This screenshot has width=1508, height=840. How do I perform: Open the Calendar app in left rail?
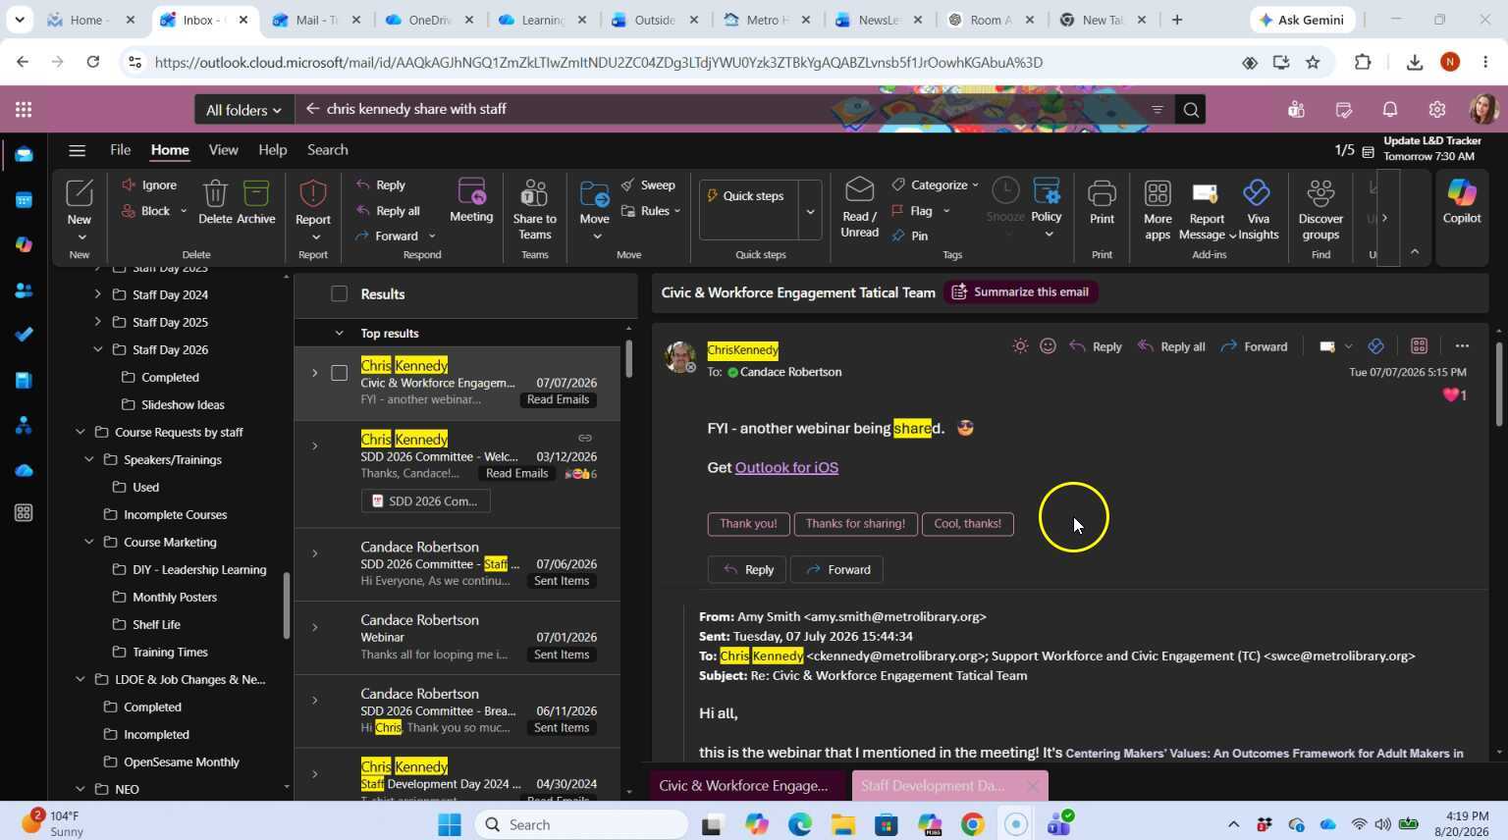click(x=24, y=200)
